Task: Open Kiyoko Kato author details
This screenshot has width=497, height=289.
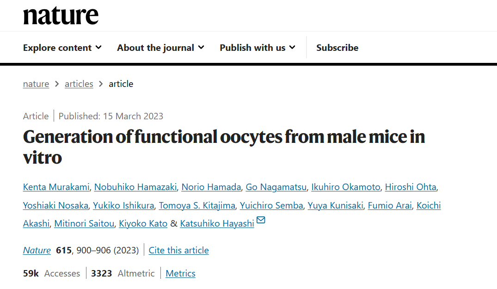Action: pos(143,224)
